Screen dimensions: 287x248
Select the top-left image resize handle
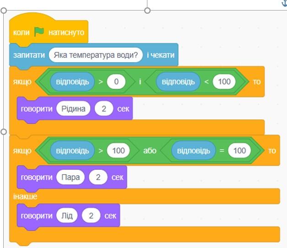[x=4, y=11]
